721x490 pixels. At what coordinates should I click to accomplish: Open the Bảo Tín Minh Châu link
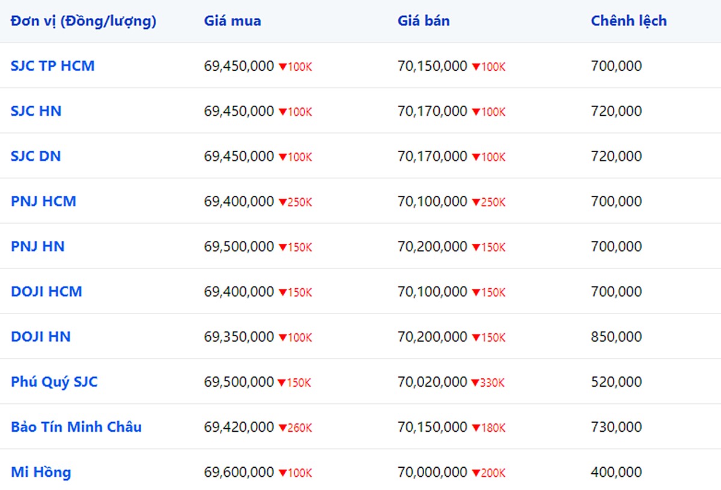click(76, 427)
